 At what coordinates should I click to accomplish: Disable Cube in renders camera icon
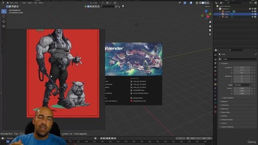click(255, 14)
